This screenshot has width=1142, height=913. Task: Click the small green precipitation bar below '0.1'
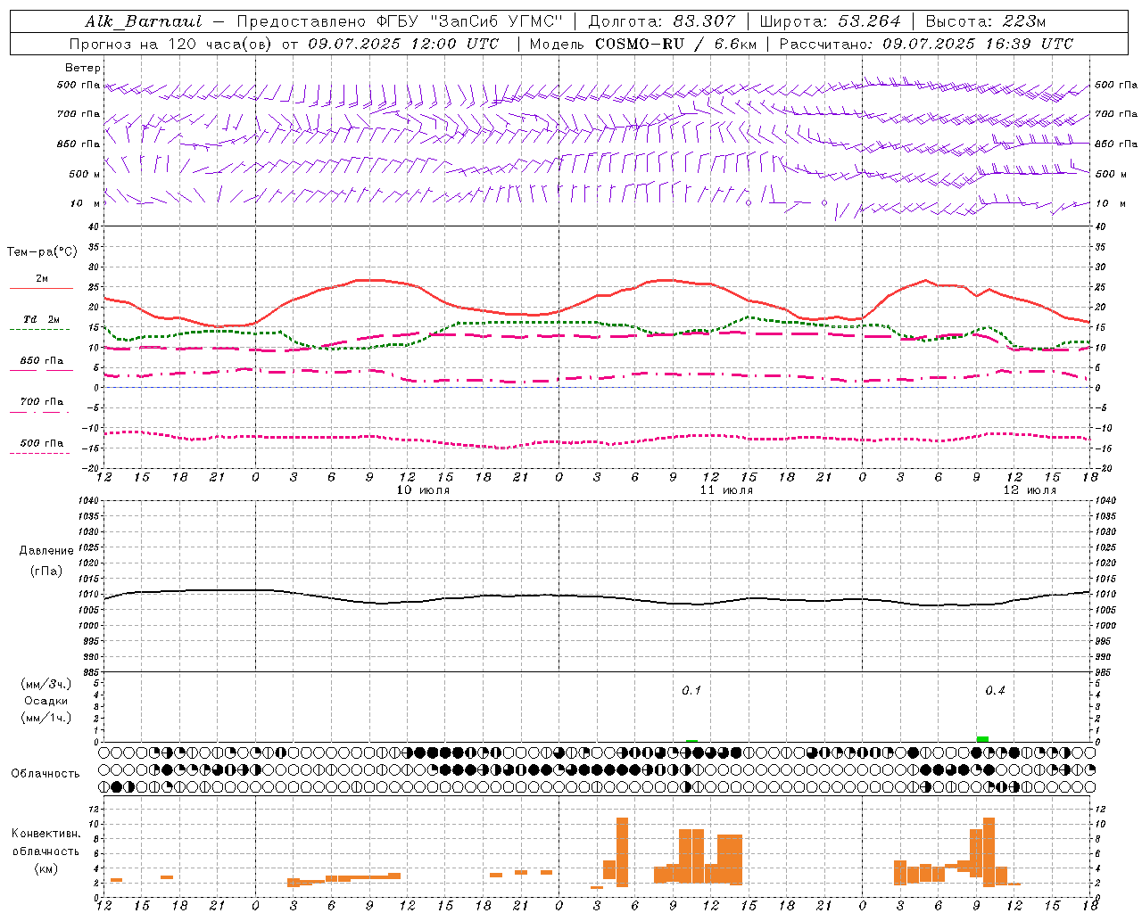point(691,741)
